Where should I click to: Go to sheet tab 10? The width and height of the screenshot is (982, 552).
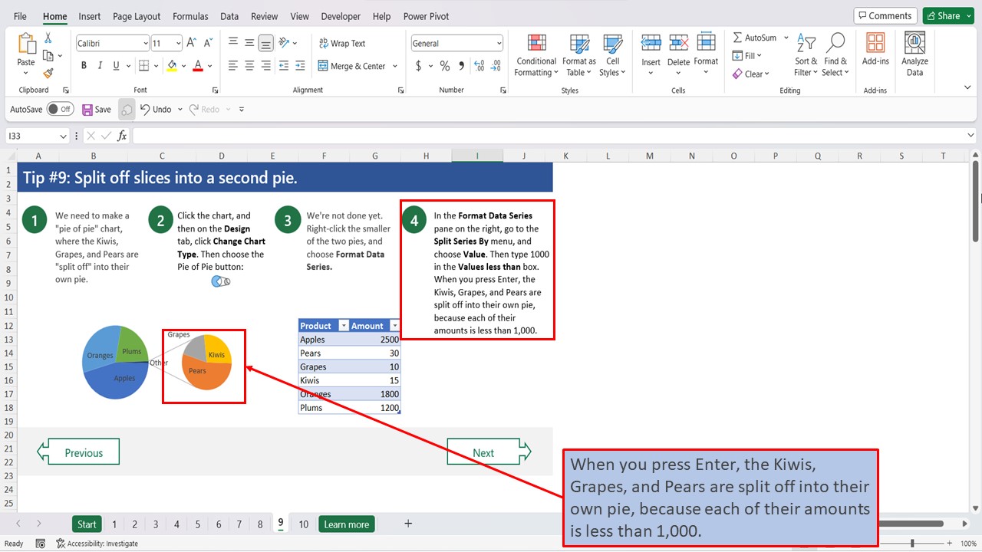click(303, 524)
